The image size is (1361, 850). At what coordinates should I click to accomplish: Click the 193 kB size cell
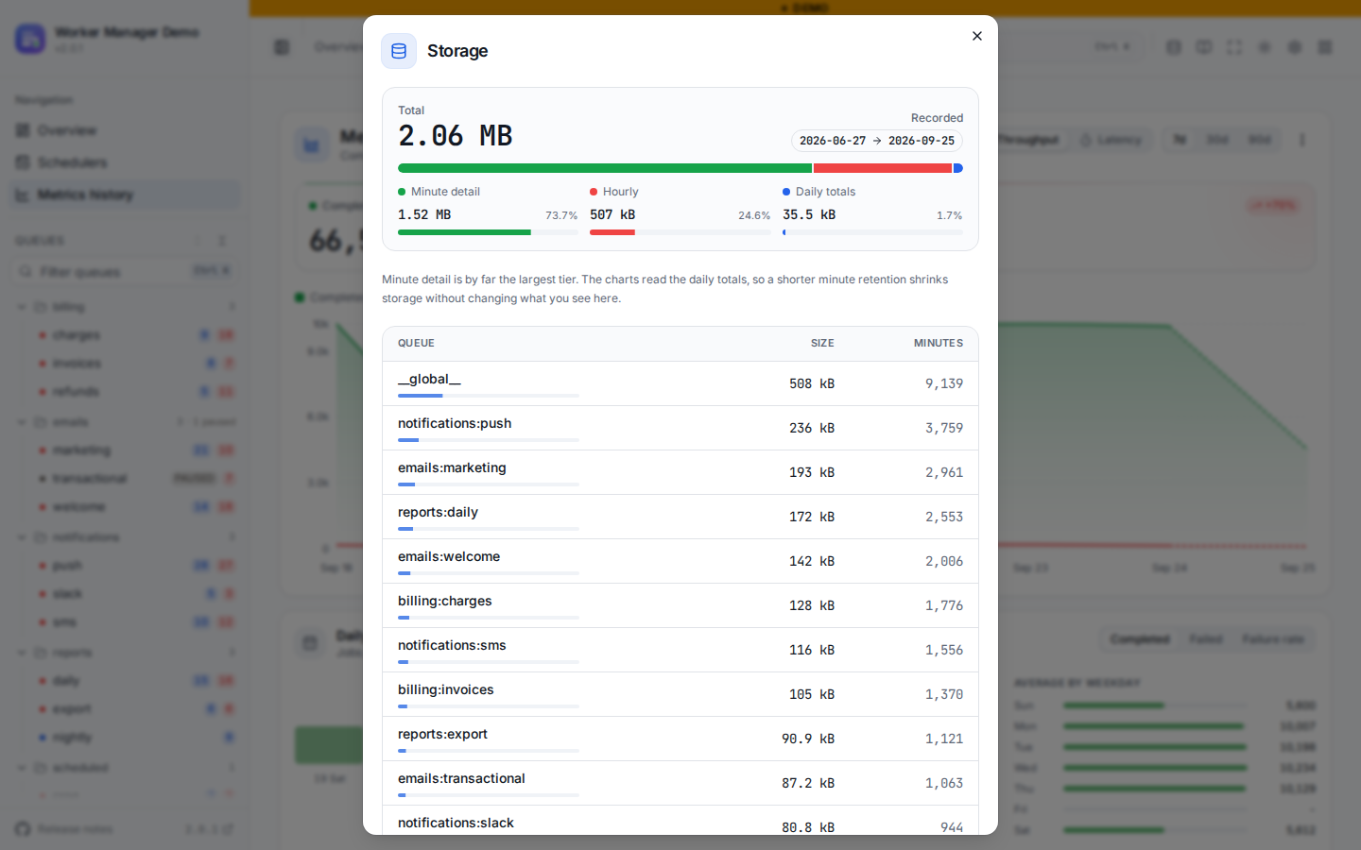[x=812, y=473]
